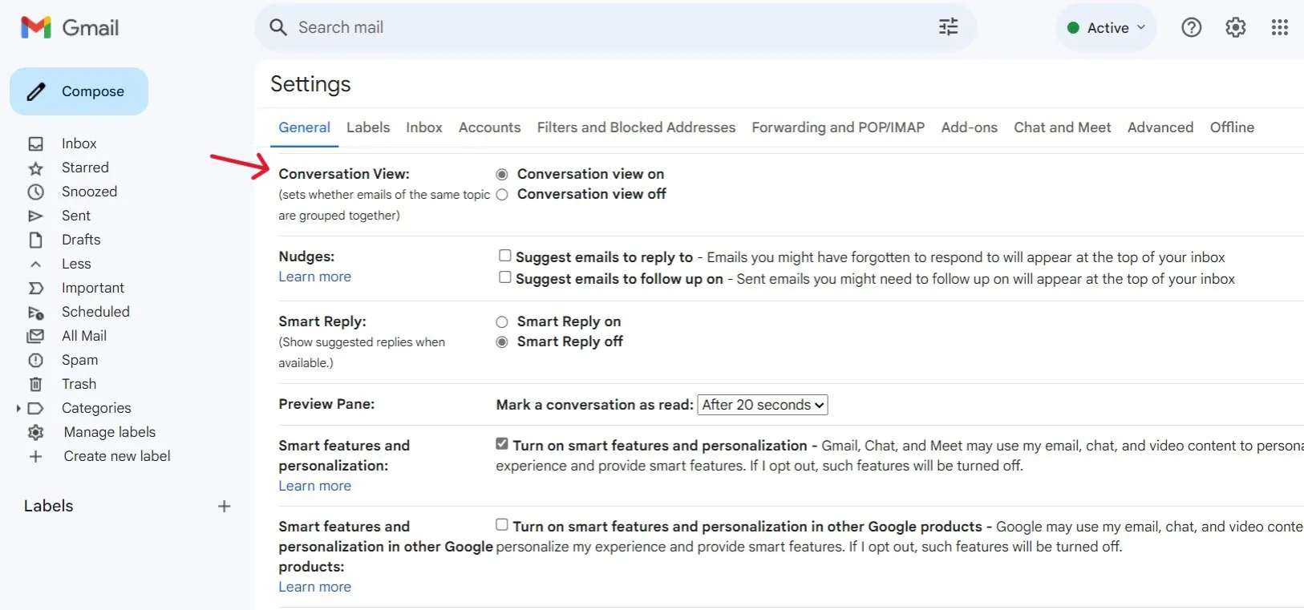Image resolution: width=1304 pixels, height=610 pixels.
Task: Click the Compose button
Action: point(79,91)
